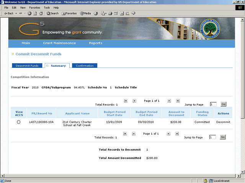The image size is (245, 183).
Task: Click the Mail icon in toolbar
Action: coord(103,13)
